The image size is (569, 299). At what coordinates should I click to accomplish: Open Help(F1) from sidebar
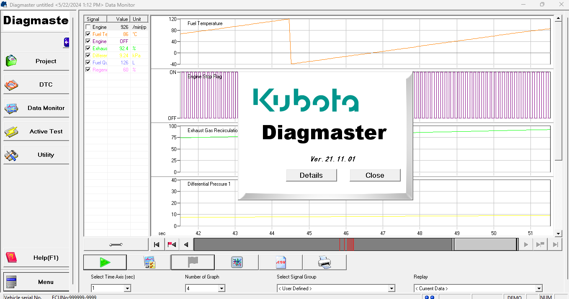click(36, 258)
